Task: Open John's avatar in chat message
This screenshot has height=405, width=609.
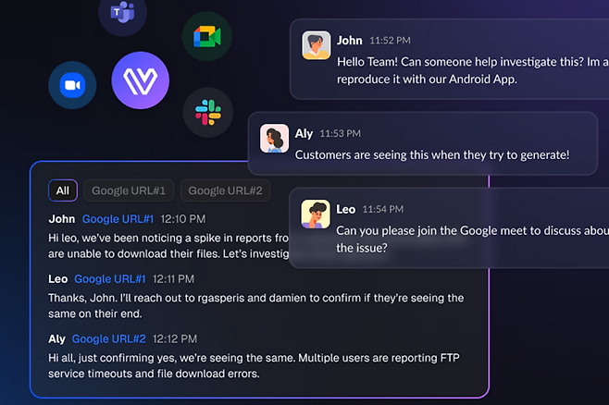Action: click(317, 45)
